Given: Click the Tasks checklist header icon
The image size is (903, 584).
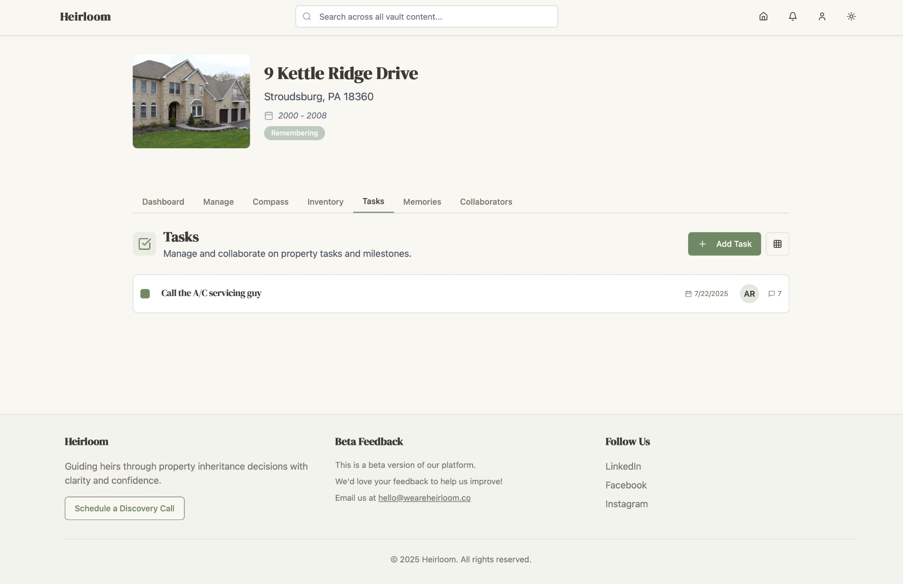Looking at the screenshot, I should coord(144,244).
